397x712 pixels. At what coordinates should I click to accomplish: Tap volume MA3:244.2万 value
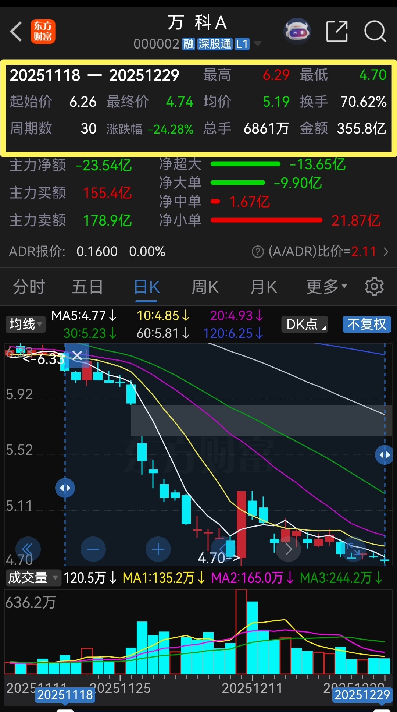coord(341,578)
